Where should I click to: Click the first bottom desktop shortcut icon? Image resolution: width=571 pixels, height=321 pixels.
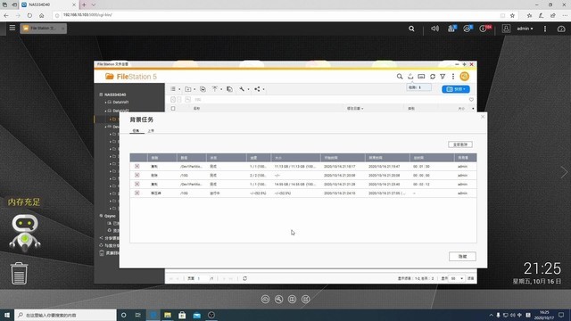[x=265, y=300]
